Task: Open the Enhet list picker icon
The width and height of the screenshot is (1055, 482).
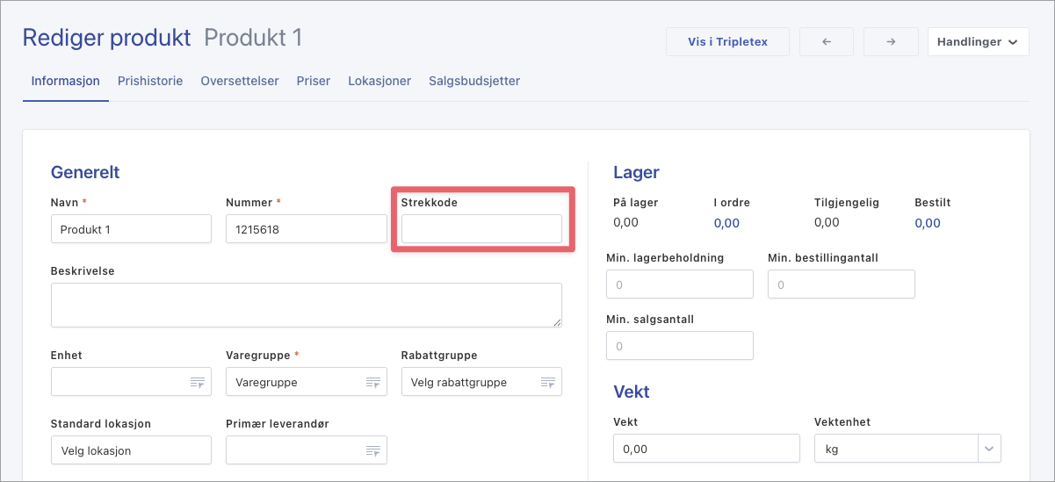Action: pos(197,383)
